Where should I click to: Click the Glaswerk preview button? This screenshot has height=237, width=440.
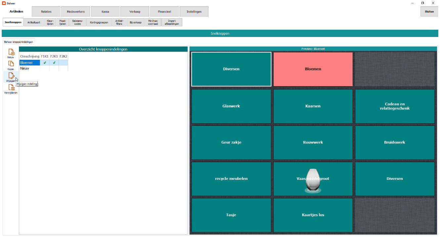pos(231,106)
